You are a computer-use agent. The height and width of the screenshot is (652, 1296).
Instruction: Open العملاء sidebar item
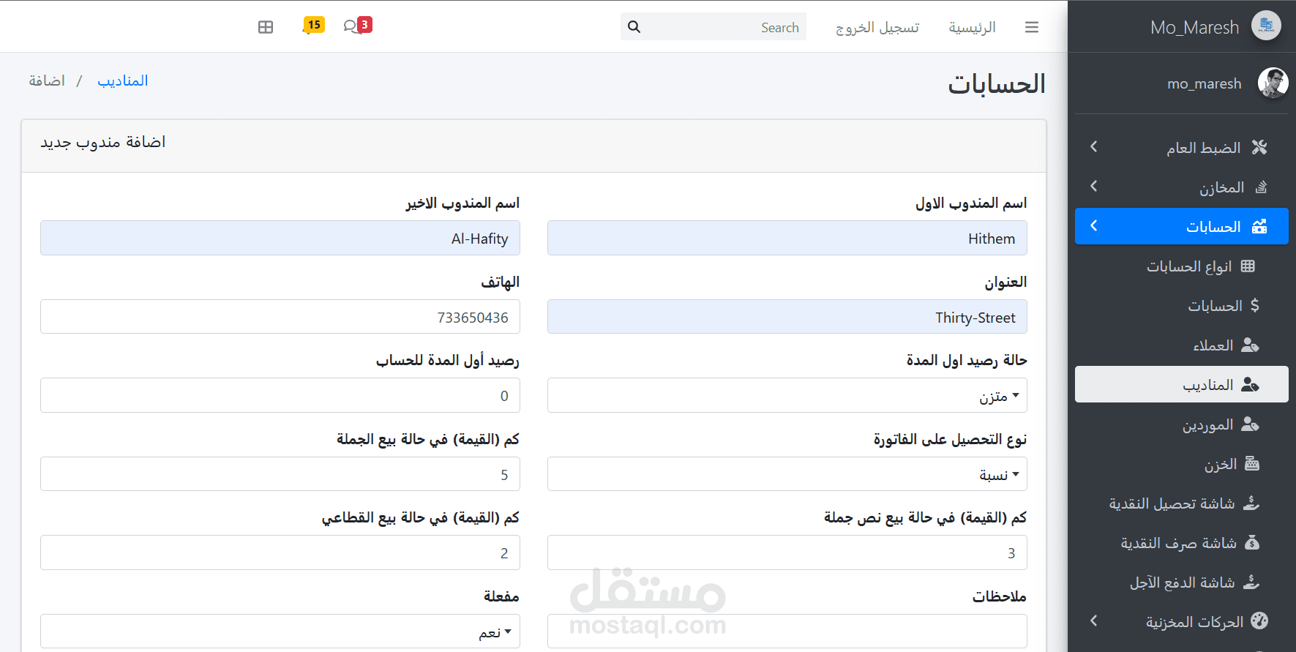1182,345
